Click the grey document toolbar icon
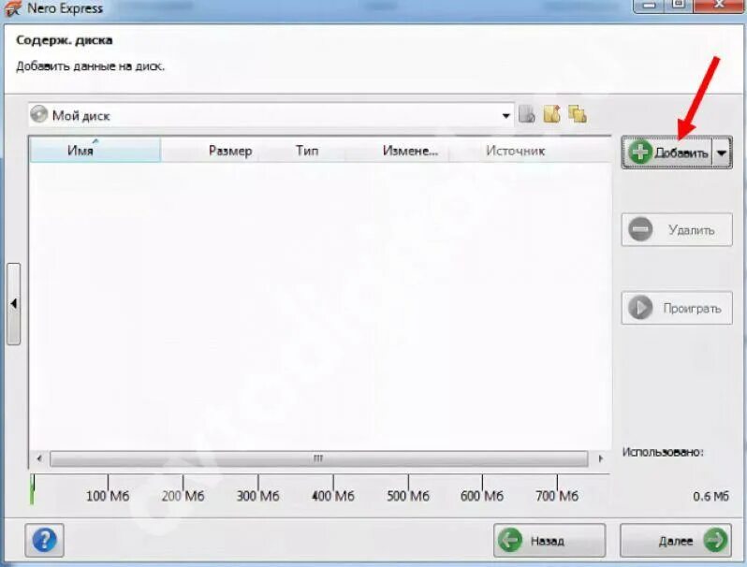Screen dimensions: 747x567 527,114
